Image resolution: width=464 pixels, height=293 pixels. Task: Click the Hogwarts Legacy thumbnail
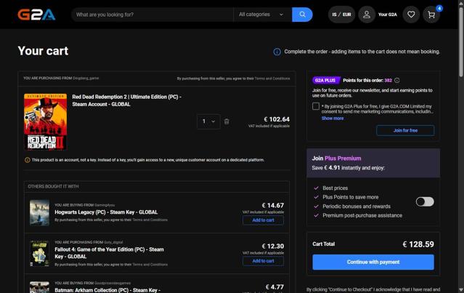tap(39, 213)
